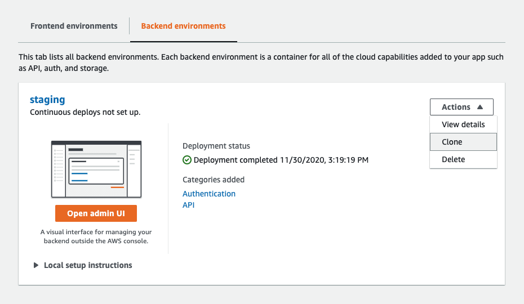The image size is (524, 304).
Task: Click the right-pointing triangle beside Local setup instructions
Action: [x=35, y=265]
